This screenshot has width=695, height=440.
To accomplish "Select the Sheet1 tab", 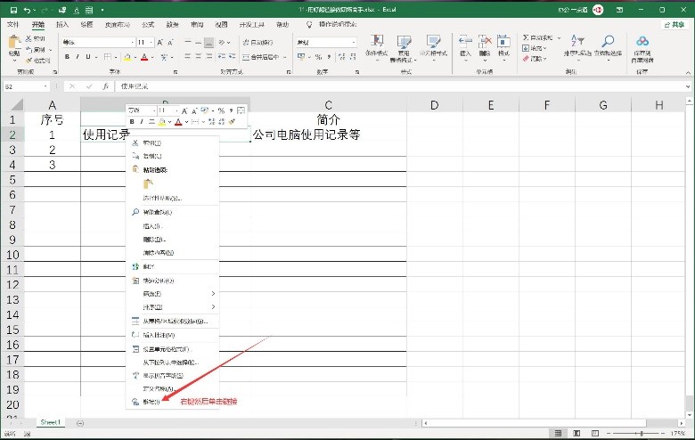I will coord(50,423).
